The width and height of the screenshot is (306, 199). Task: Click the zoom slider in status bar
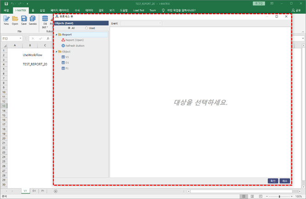[279, 196]
